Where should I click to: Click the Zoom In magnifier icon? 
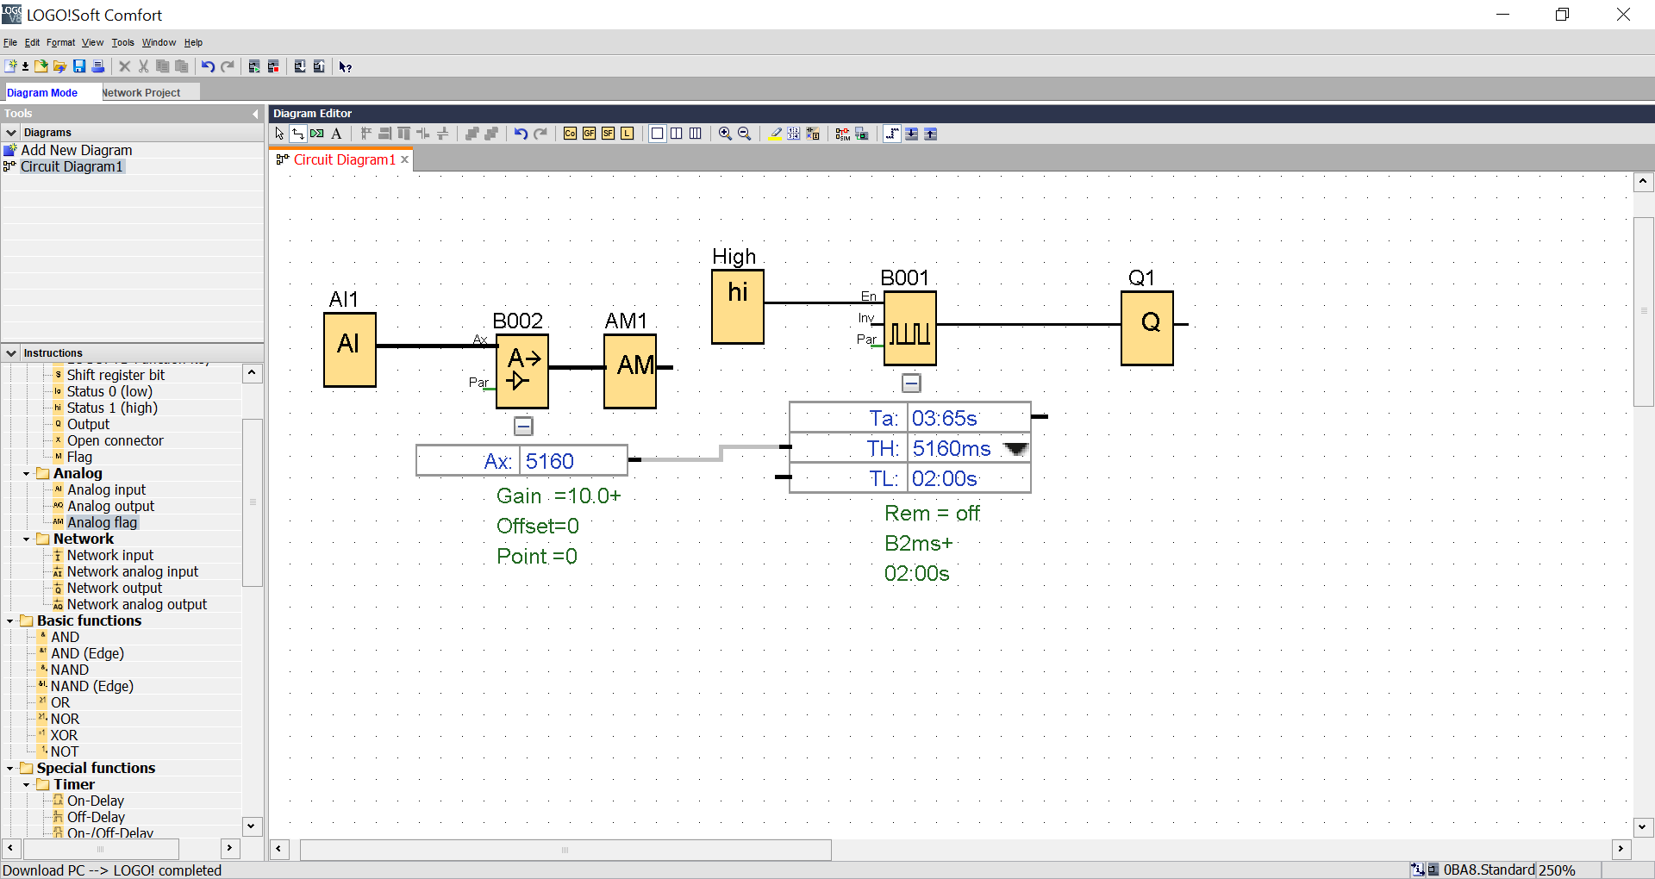725,134
